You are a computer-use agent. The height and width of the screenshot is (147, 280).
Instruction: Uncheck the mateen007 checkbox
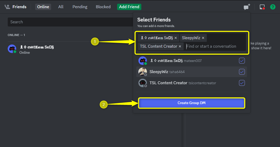tap(242, 61)
